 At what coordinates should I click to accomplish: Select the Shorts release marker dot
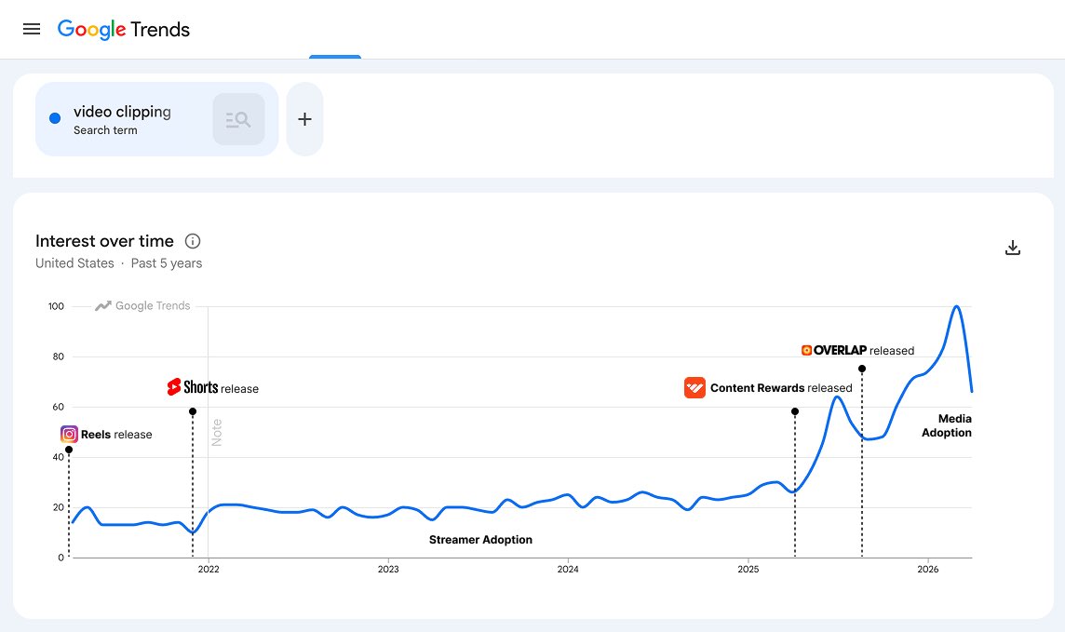(x=193, y=411)
